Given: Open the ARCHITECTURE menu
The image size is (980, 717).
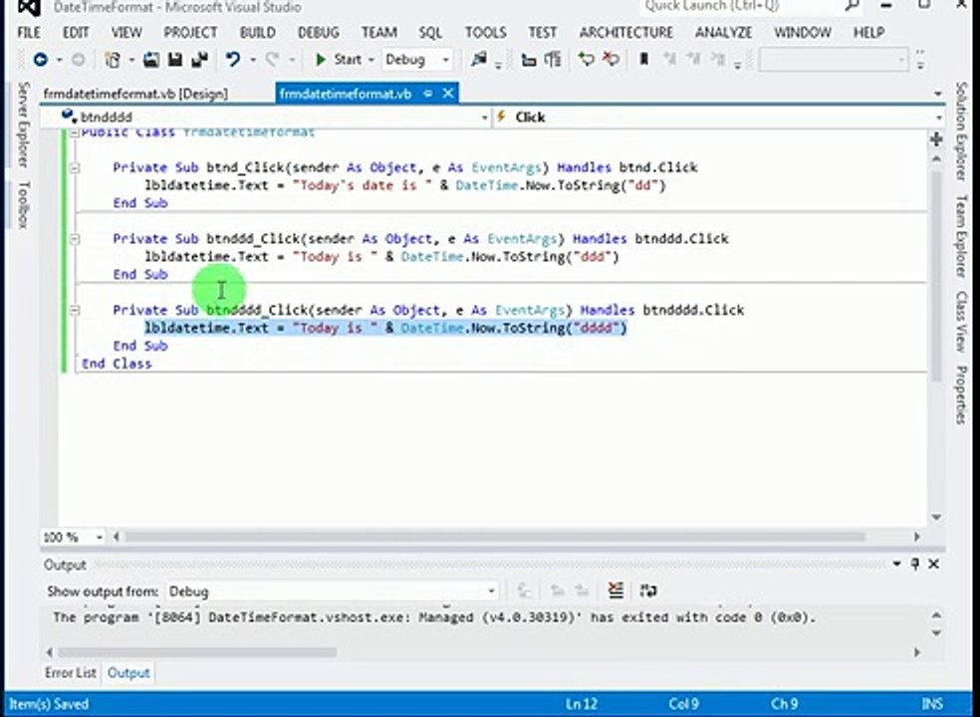Looking at the screenshot, I should pyautogui.click(x=626, y=32).
